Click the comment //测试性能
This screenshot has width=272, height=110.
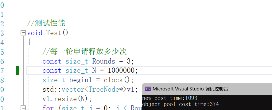coord(46,23)
